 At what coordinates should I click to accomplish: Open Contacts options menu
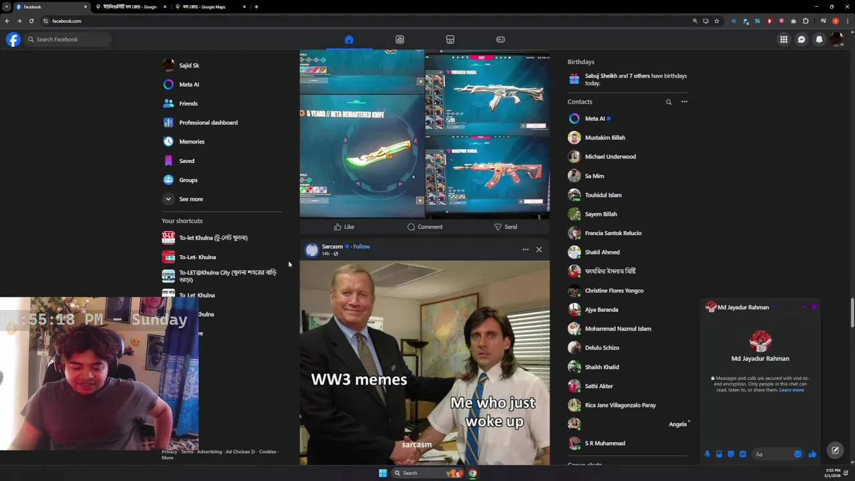click(x=684, y=102)
